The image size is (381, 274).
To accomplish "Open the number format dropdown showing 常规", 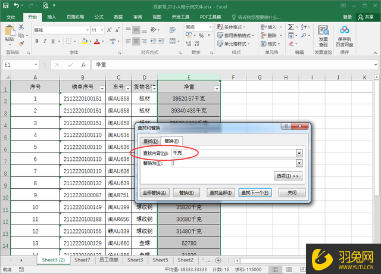I will pos(210,27).
